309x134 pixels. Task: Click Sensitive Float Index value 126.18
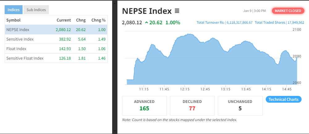click(65, 58)
